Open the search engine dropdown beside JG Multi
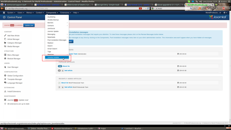 (153, 9)
